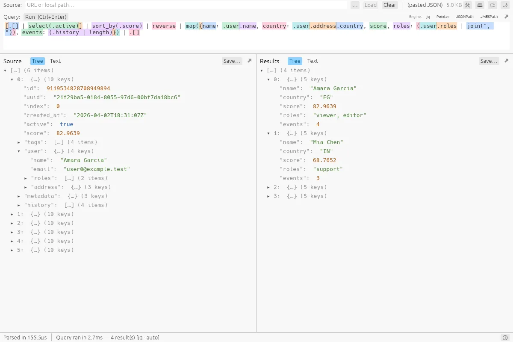Select the Pointer engine

443,17
